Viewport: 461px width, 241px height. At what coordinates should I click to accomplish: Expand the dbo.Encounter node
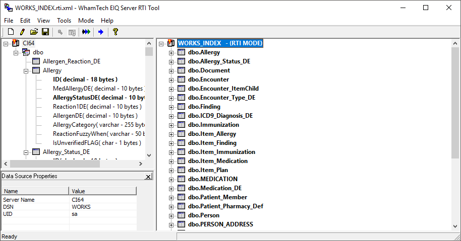coord(171,81)
